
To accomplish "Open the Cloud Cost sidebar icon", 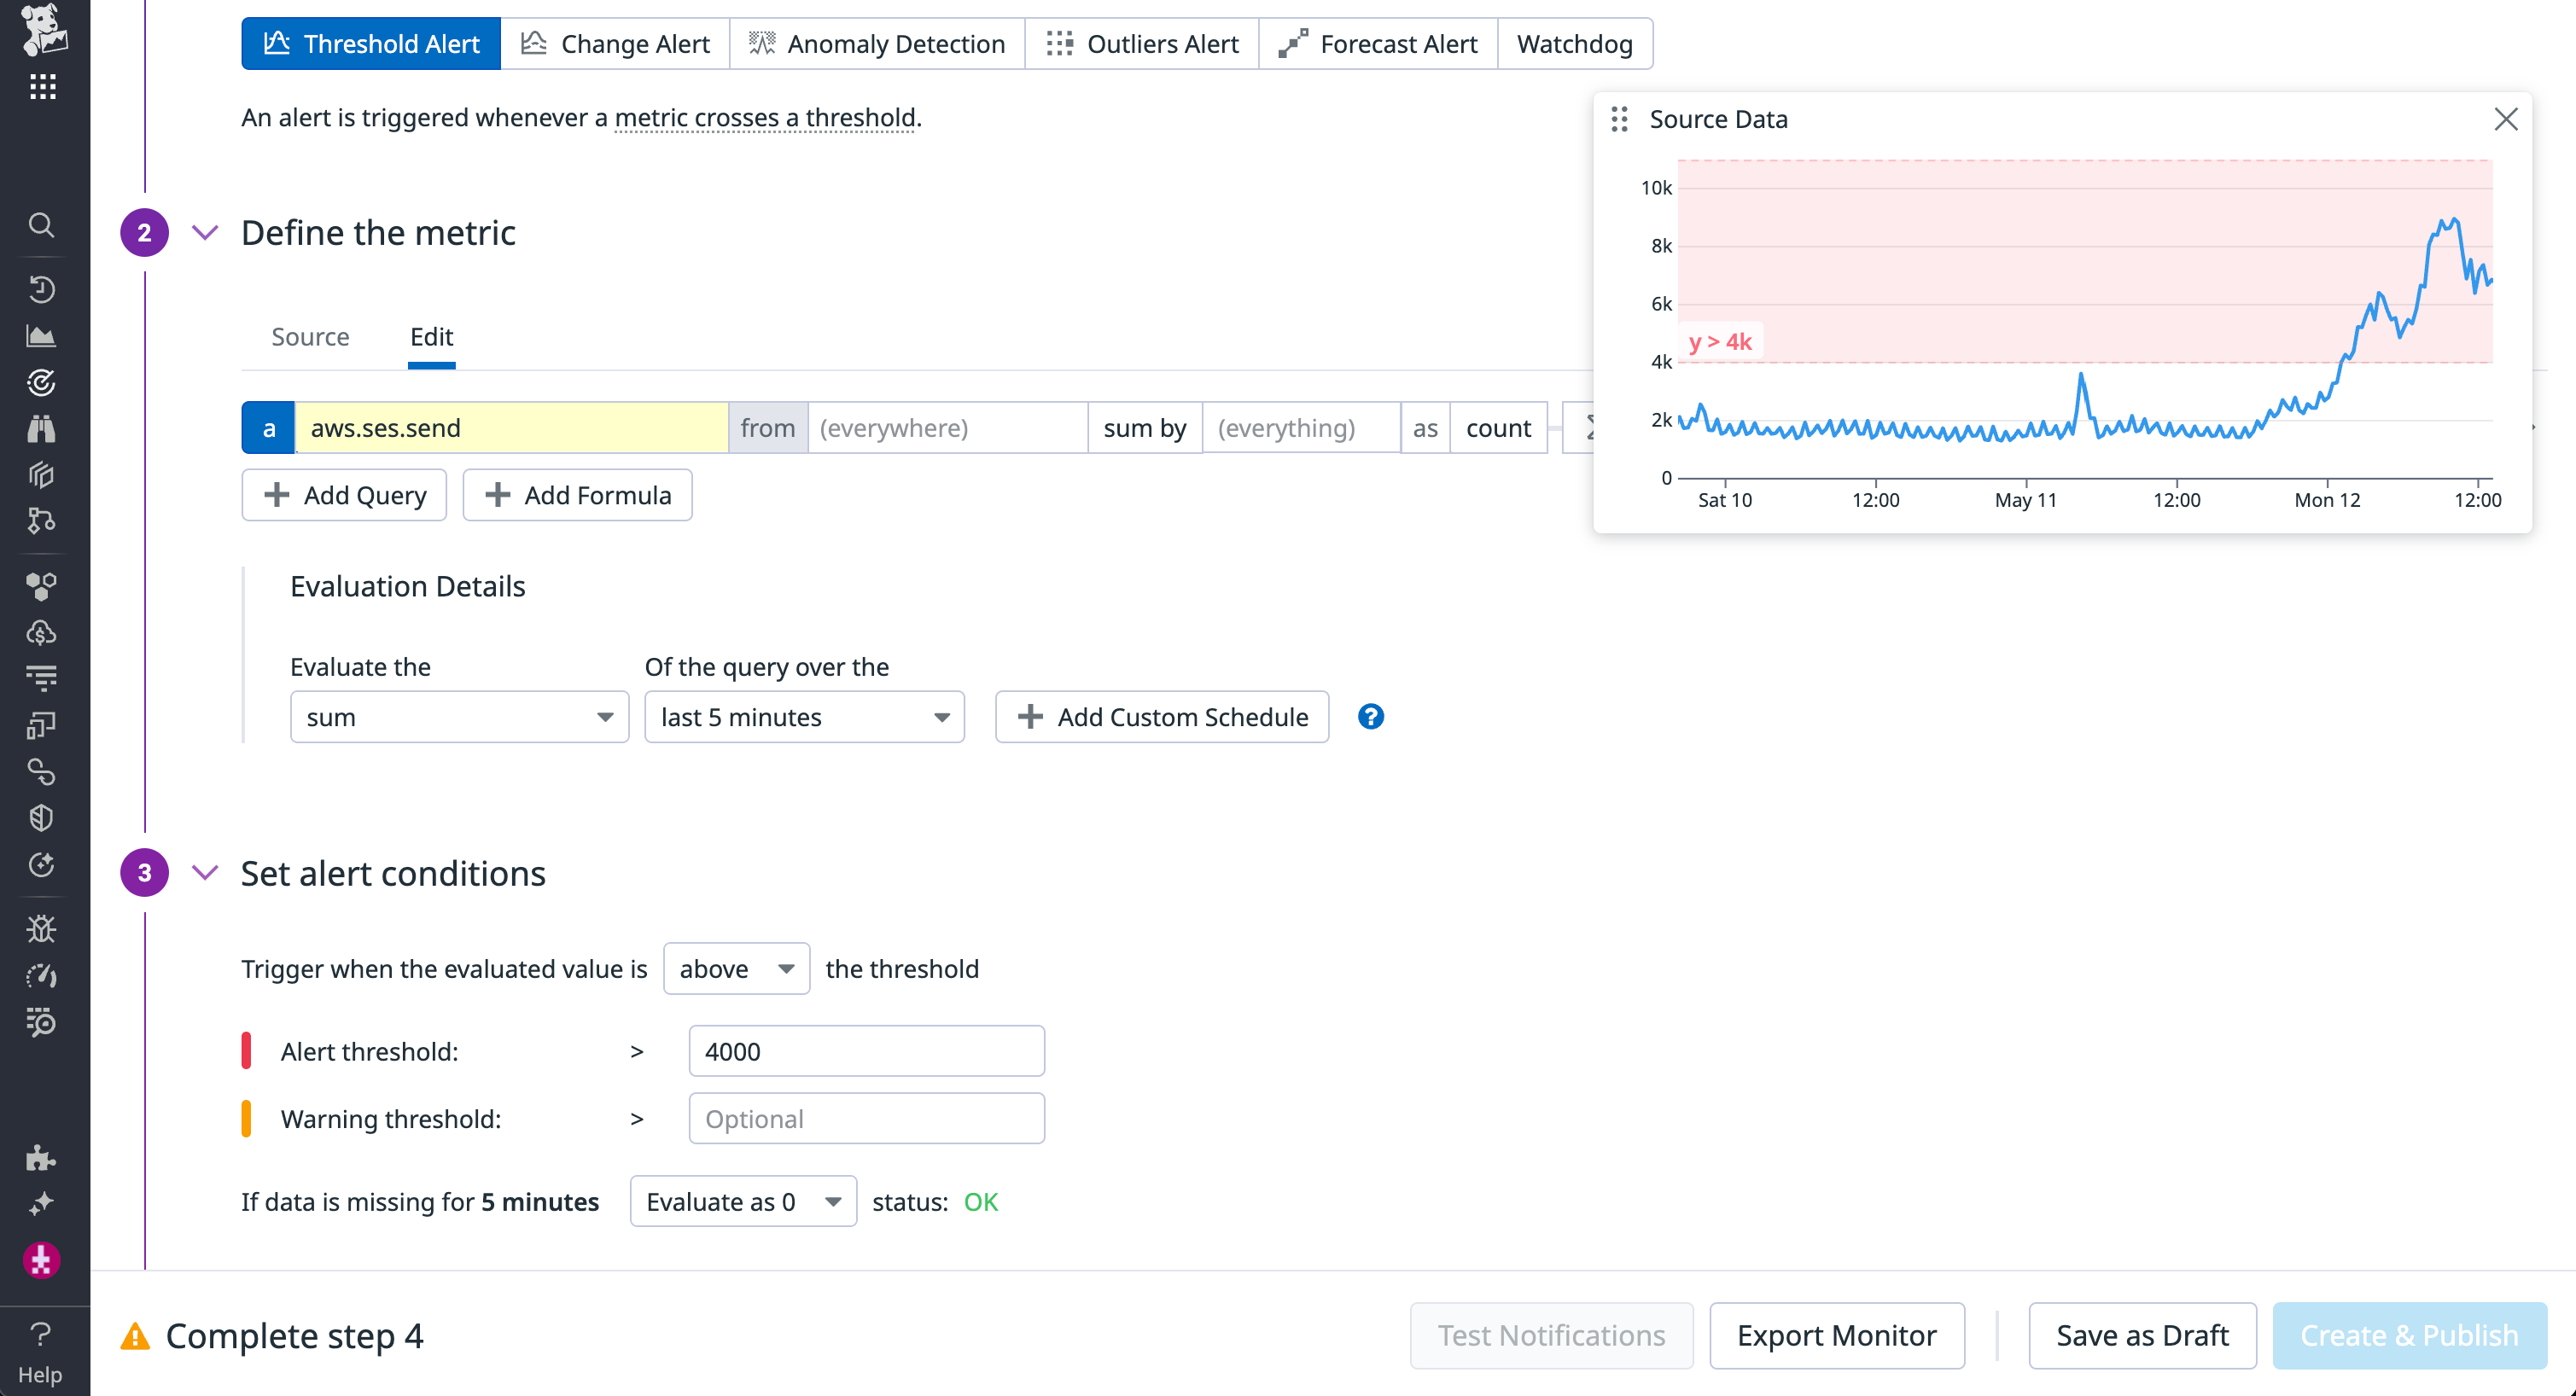I will tap(41, 631).
